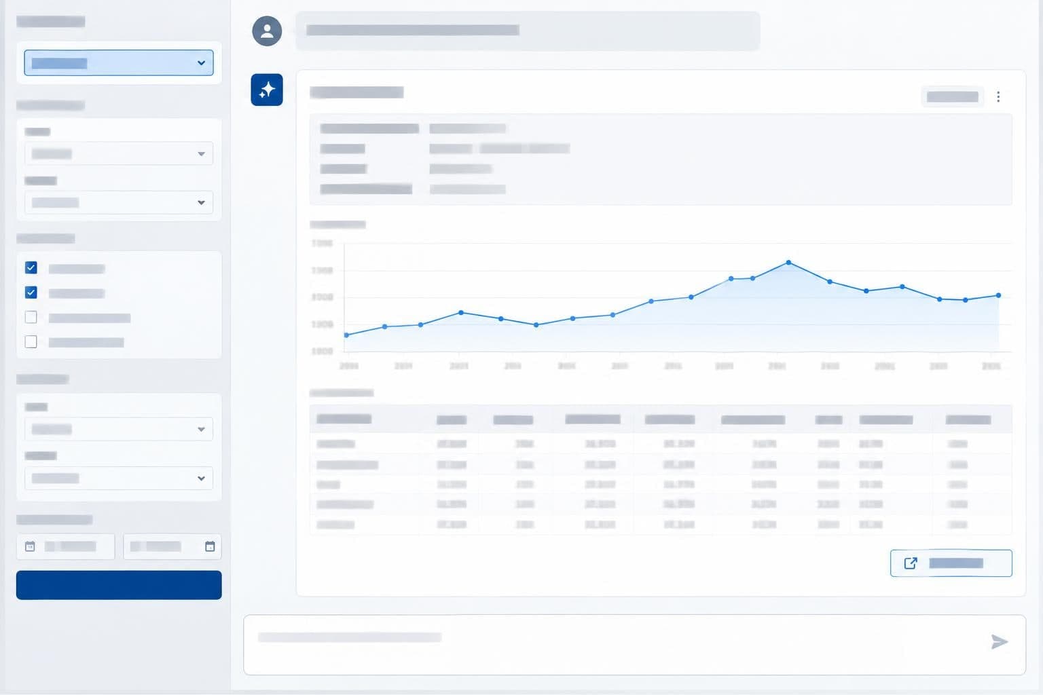Click the calendar icon in the start date field
This screenshot has height=695, width=1043.
pos(30,546)
